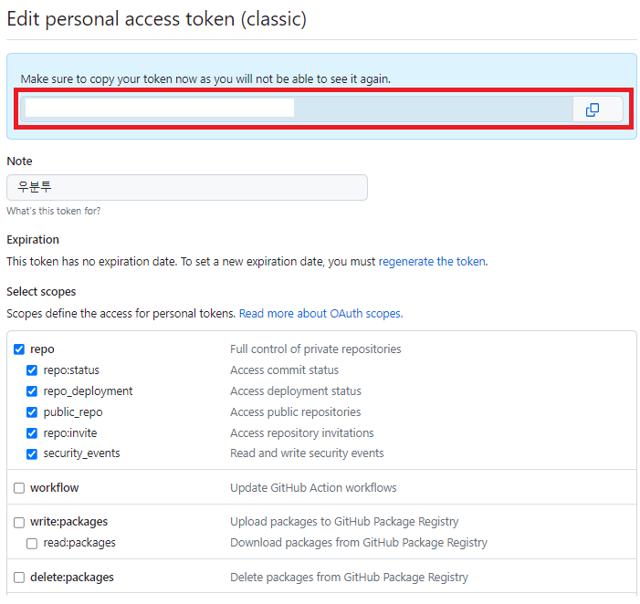Click the text "Update GitHub Action workflows"

click(313, 488)
